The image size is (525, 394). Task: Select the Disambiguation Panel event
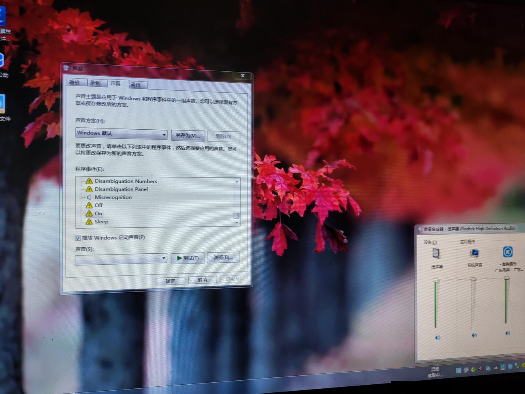tap(121, 189)
